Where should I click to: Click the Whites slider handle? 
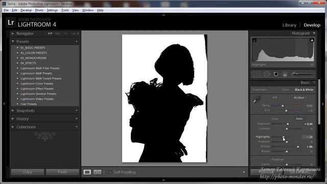298,147
